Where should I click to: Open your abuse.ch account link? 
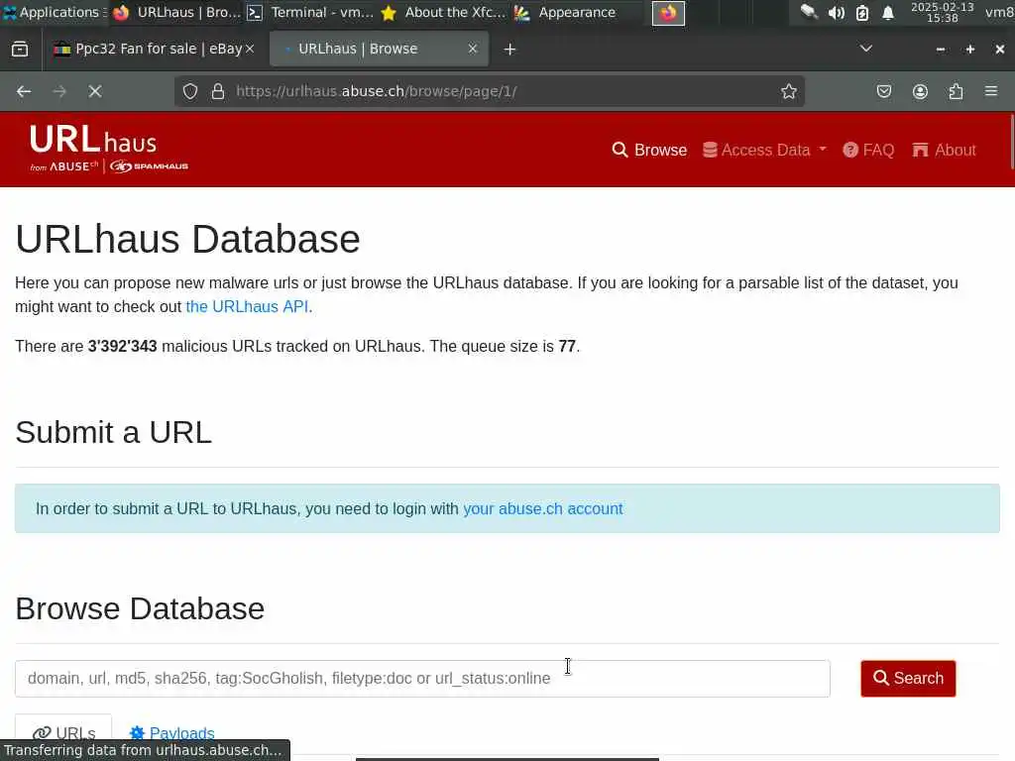542,508
